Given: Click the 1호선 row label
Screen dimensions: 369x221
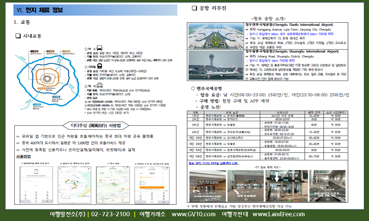Looking at the screenshot, I should coord(196,116).
